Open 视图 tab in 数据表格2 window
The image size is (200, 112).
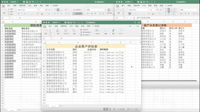click(x=161, y=6)
